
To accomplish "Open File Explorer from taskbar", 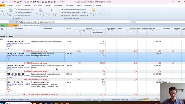I will pos(35,103).
